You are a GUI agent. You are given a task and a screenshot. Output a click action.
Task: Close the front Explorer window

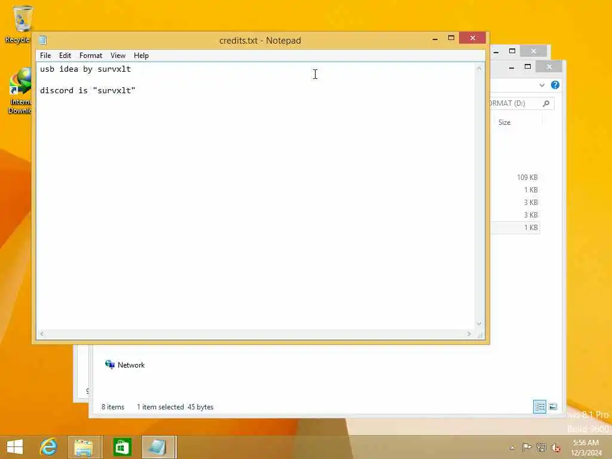[x=549, y=67]
